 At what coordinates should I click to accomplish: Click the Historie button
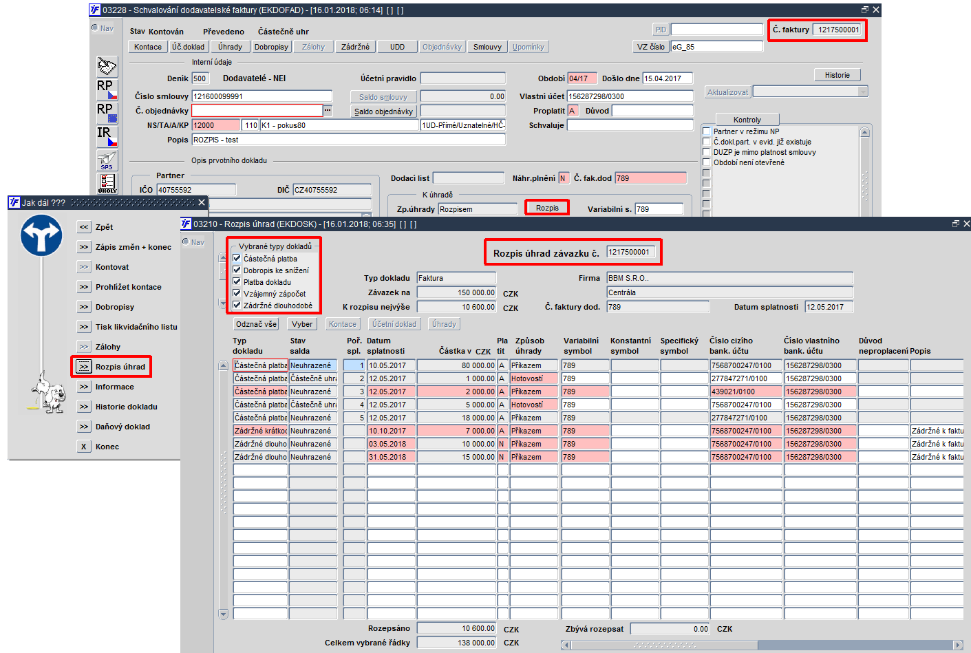click(x=837, y=75)
